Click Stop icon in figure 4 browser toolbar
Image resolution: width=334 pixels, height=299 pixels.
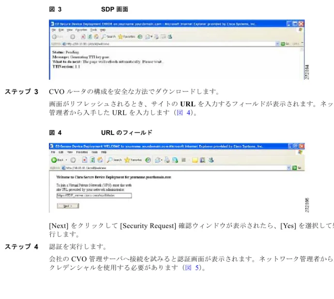(85, 160)
